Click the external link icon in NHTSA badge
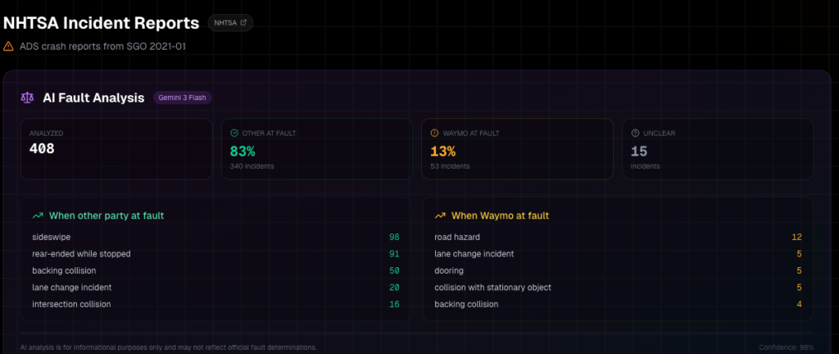 (x=243, y=24)
